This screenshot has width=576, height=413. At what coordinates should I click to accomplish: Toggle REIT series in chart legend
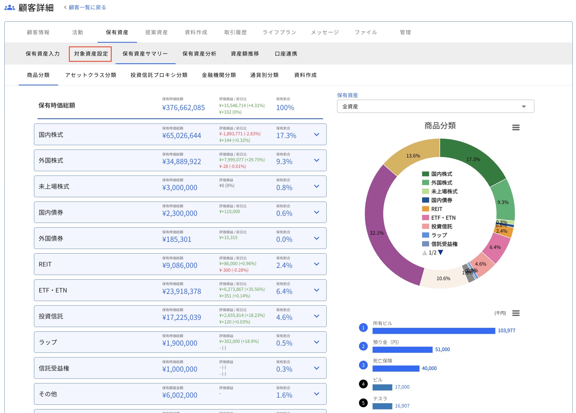click(x=436, y=209)
